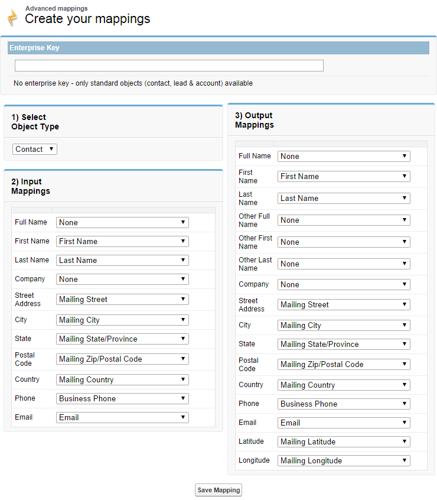Expand input First Name mapping dropdown
The height and width of the screenshot is (500, 437).
[122, 241]
